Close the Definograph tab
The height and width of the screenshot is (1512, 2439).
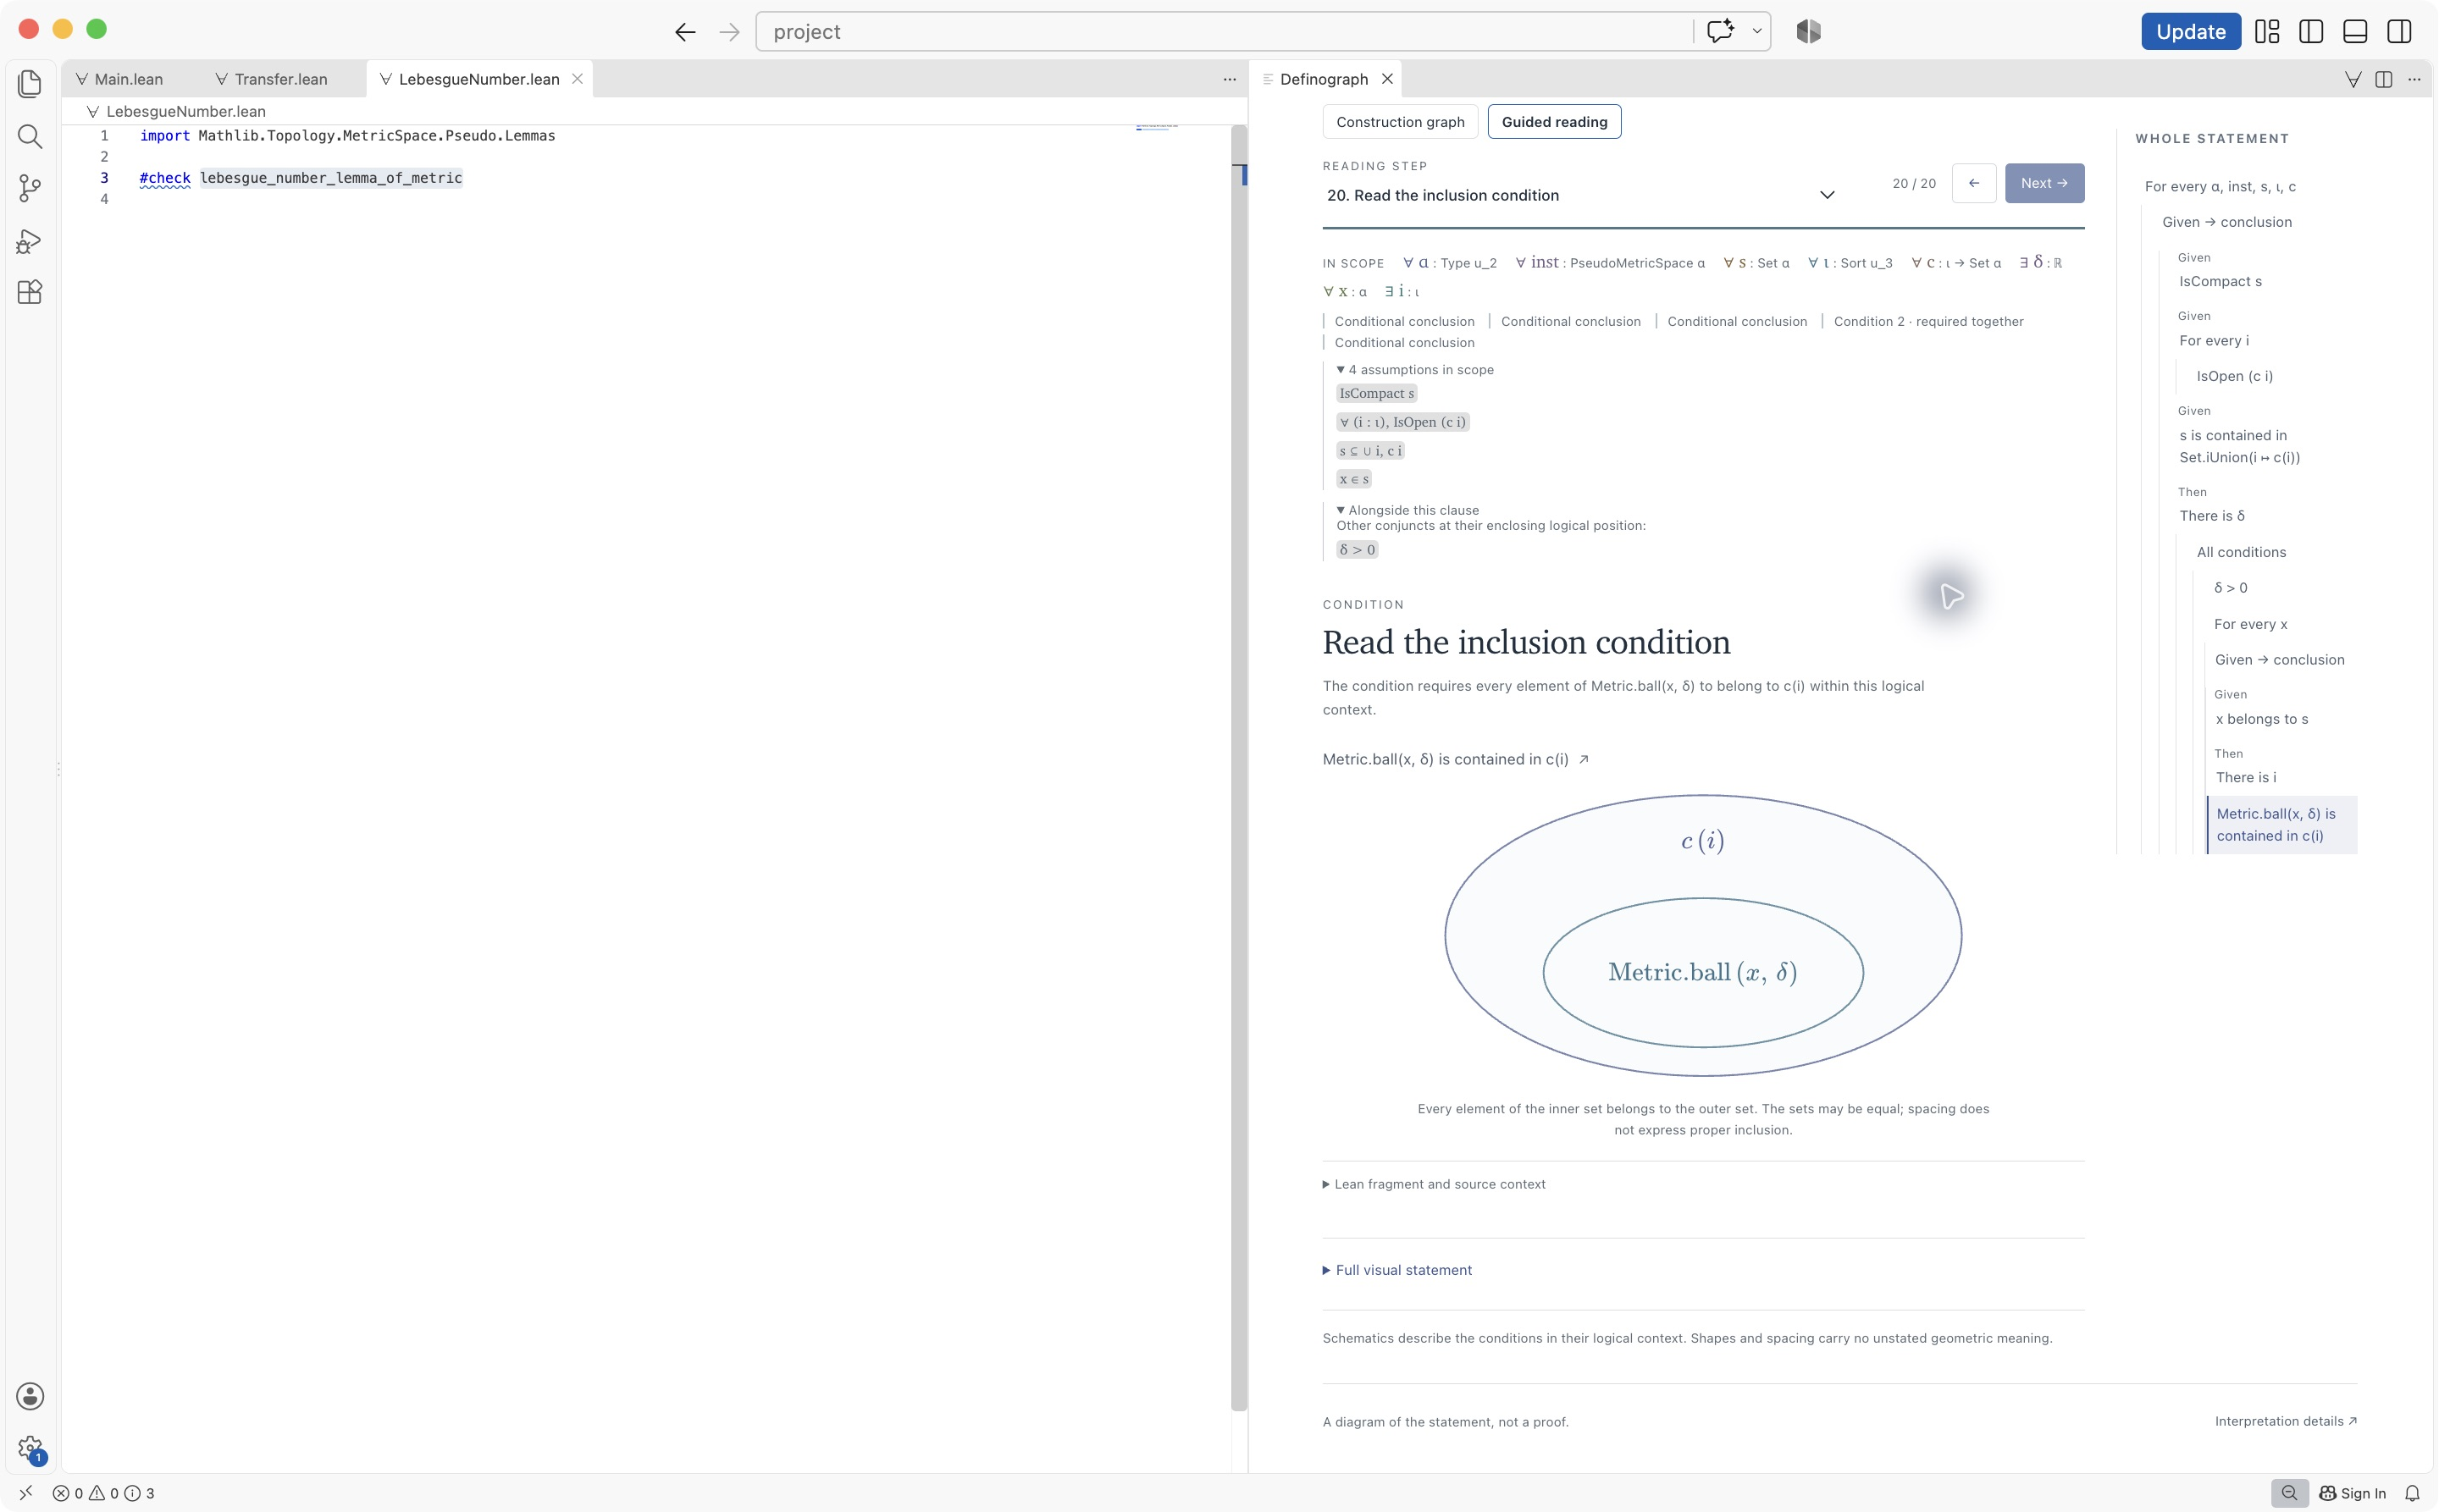pos(1386,79)
